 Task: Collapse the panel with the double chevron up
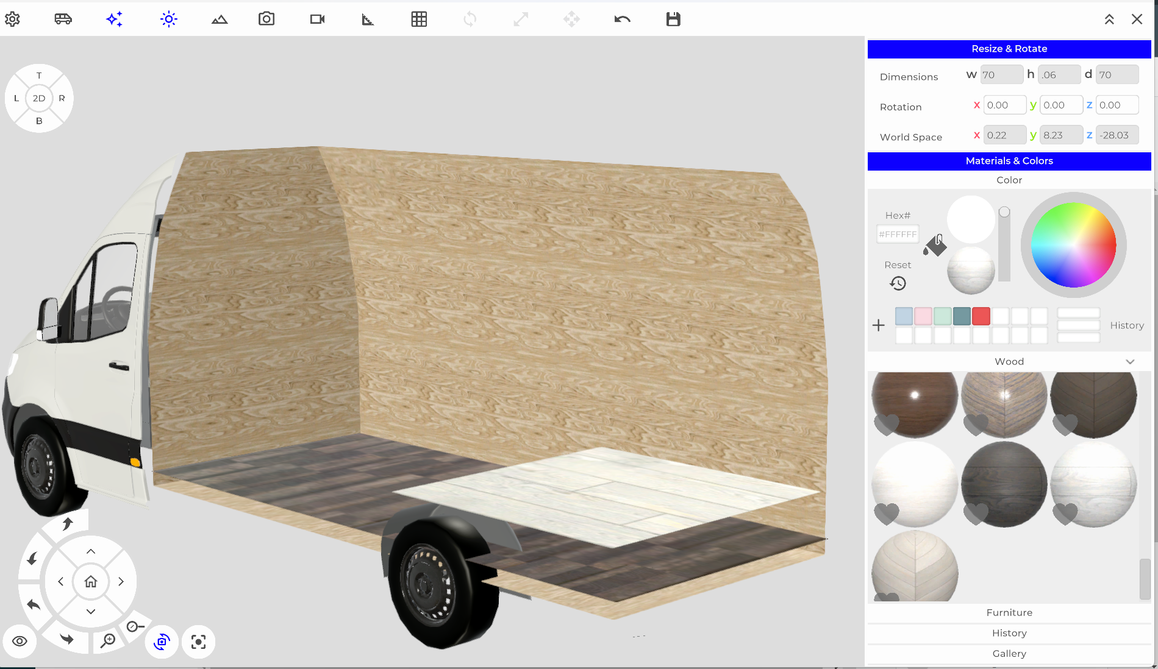click(x=1109, y=19)
